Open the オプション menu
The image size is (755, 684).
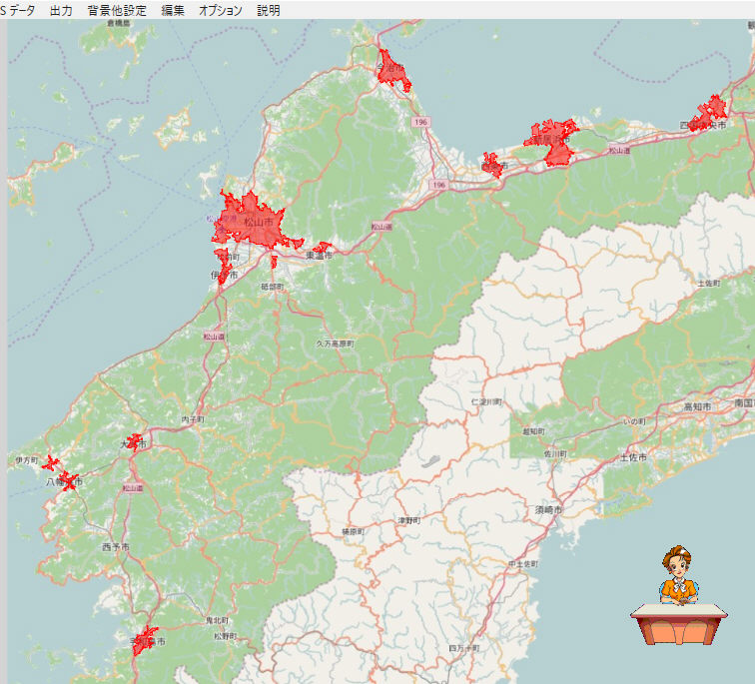[x=220, y=10]
